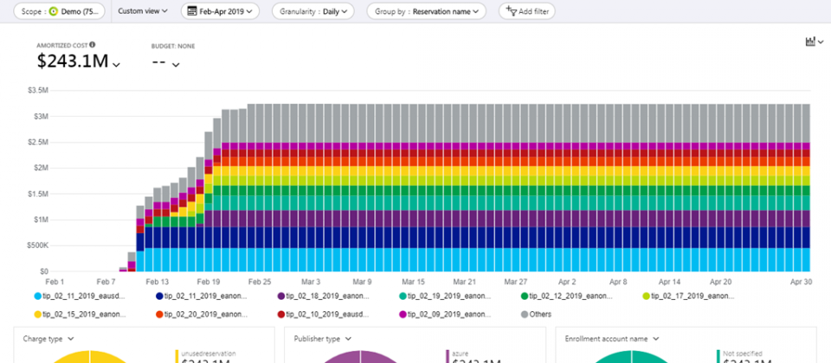Select the tip_02_15_2019_eanon legend entry
The width and height of the screenshot is (831, 363).
tap(80, 315)
